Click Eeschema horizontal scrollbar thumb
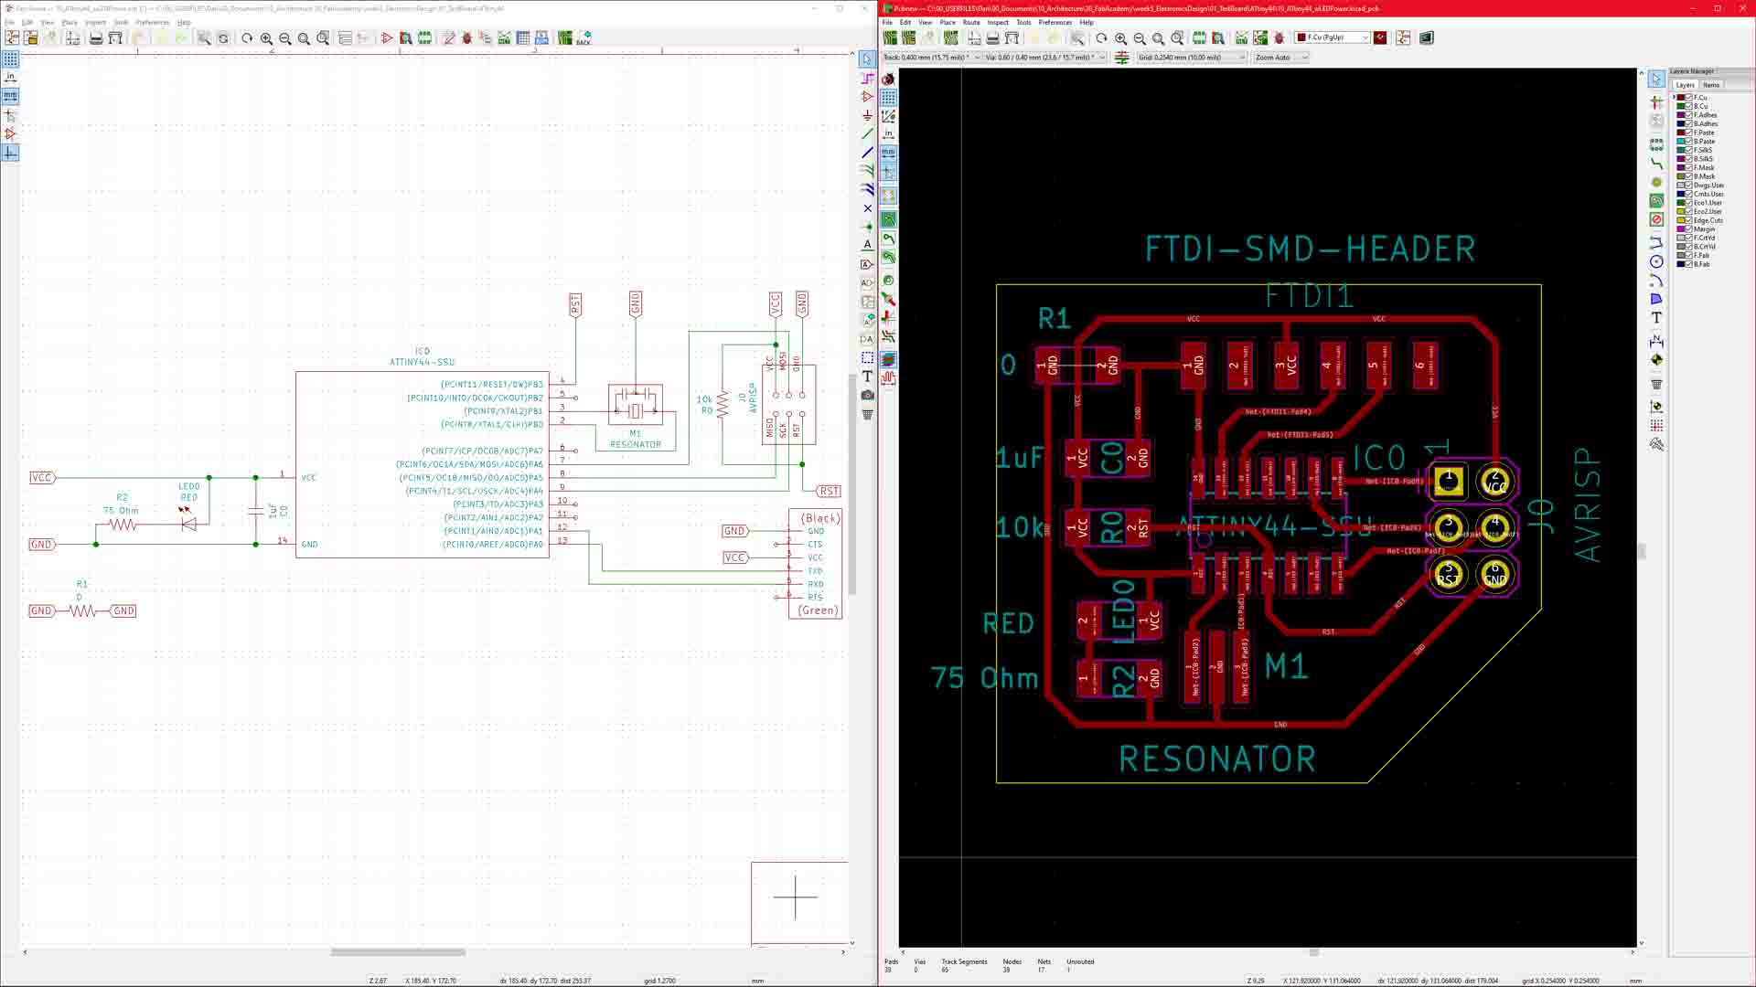 [398, 952]
